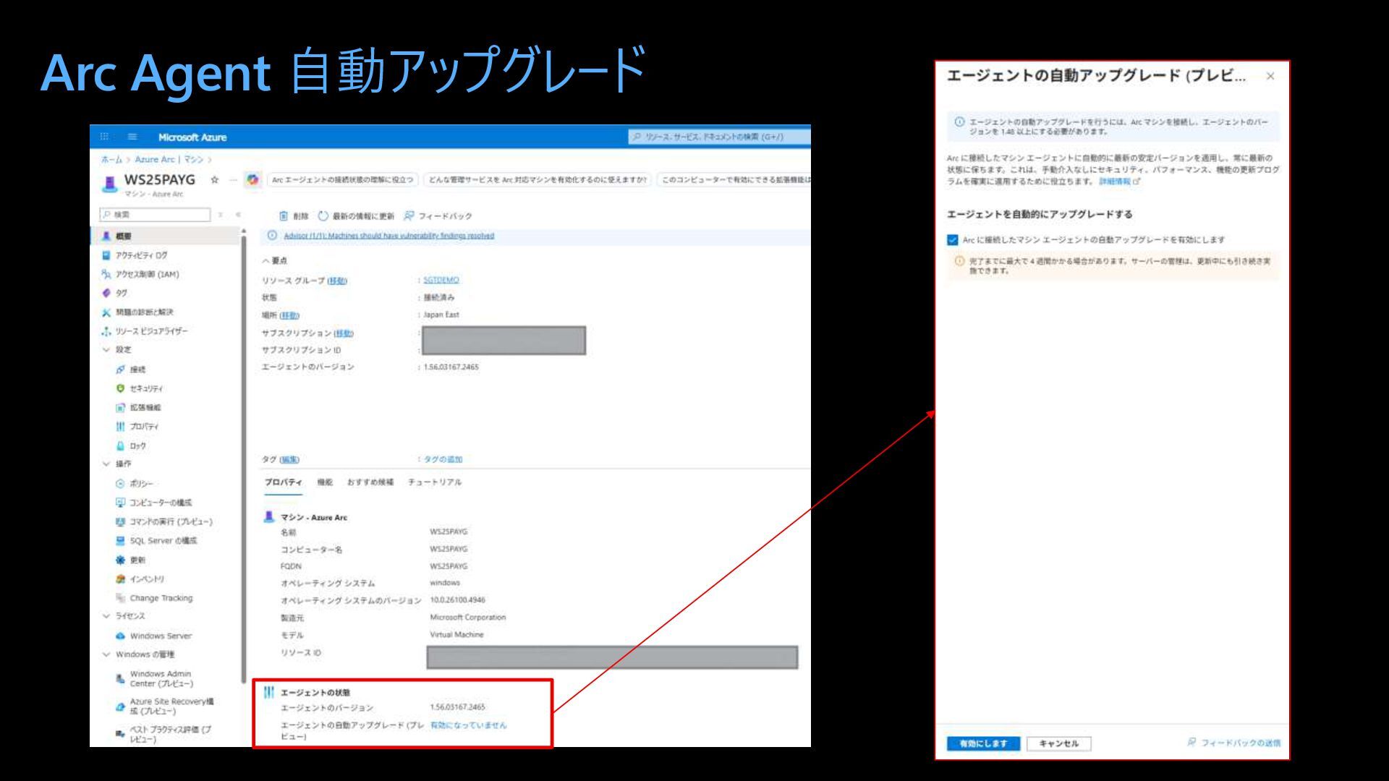Click the キャンセル button
This screenshot has height=781, width=1389.
click(1058, 743)
